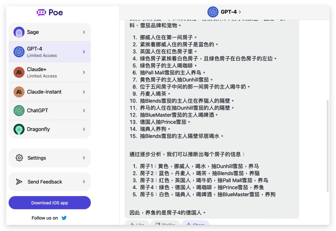Click the Claude+ avatar icon

19,72
